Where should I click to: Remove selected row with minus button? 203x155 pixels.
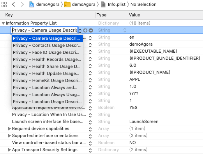pyautogui.click(x=91, y=30)
